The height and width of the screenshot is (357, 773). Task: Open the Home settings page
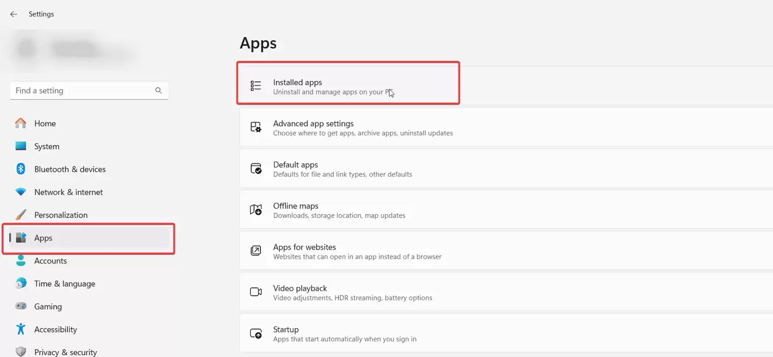click(x=45, y=123)
